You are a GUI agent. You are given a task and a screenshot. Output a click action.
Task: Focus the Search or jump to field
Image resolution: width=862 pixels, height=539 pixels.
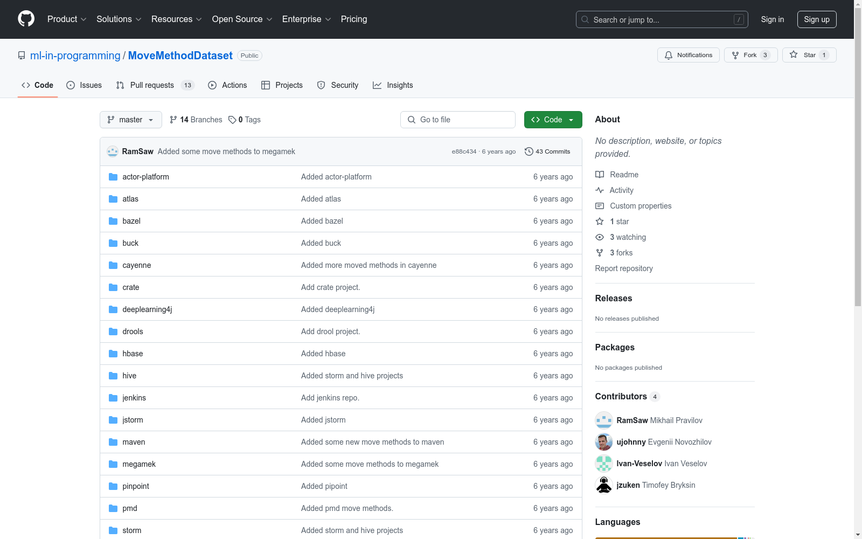662,19
